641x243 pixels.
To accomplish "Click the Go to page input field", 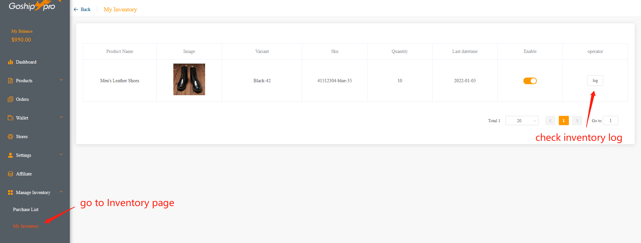I will pos(610,121).
